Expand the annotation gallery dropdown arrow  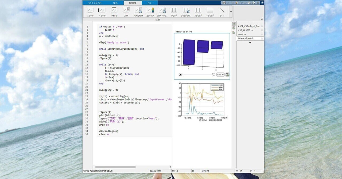(x=231, y=12)
